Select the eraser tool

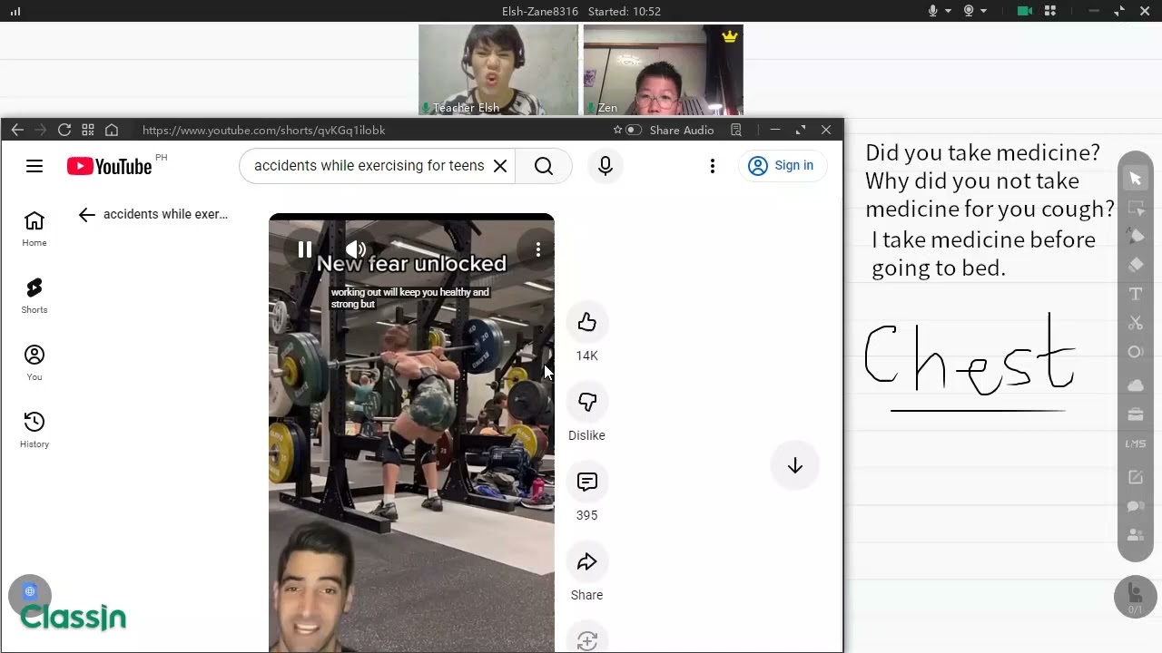point(1136,265)
